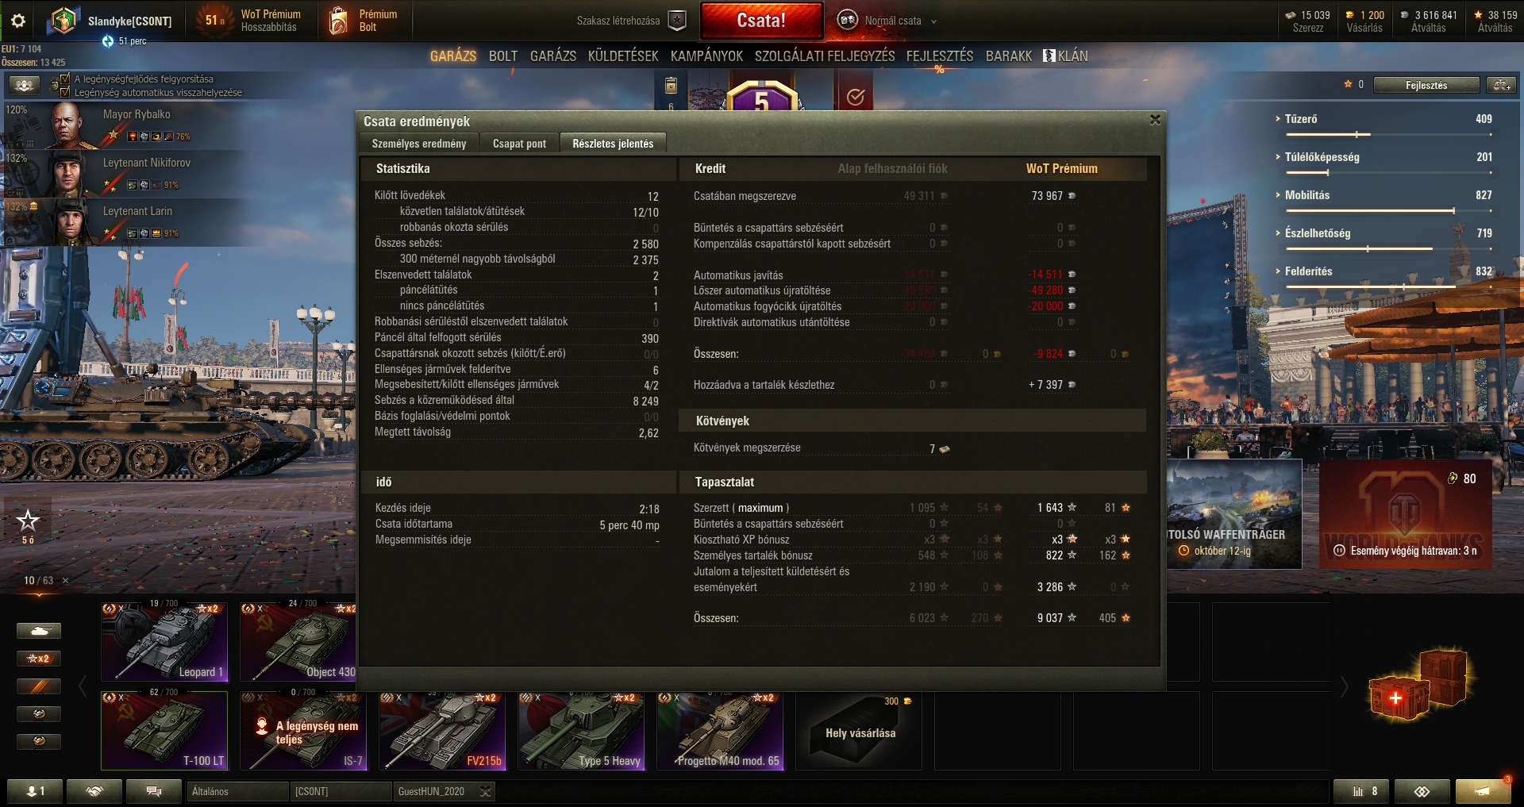Click the battle pass level 5 badge

coord(761,96)
